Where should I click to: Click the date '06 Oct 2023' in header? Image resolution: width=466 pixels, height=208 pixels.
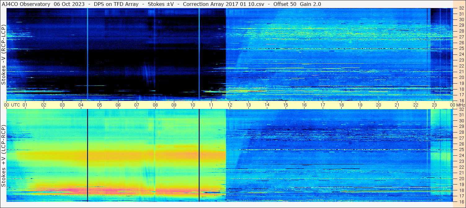(69, 4)
